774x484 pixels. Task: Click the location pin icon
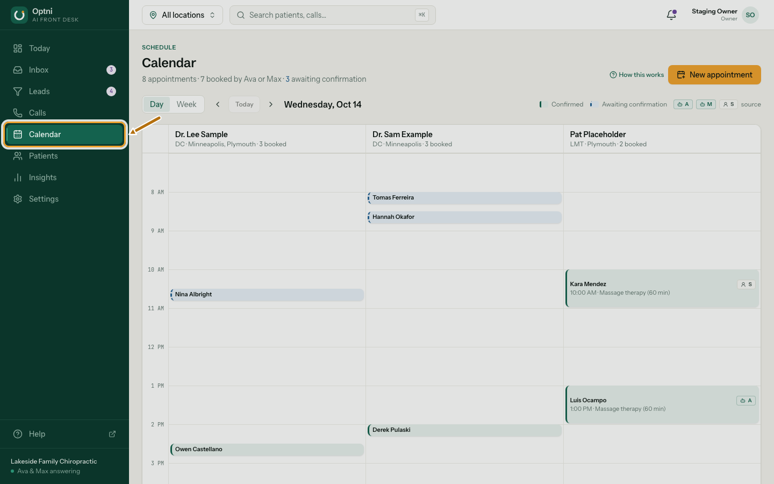coord(153,15)
